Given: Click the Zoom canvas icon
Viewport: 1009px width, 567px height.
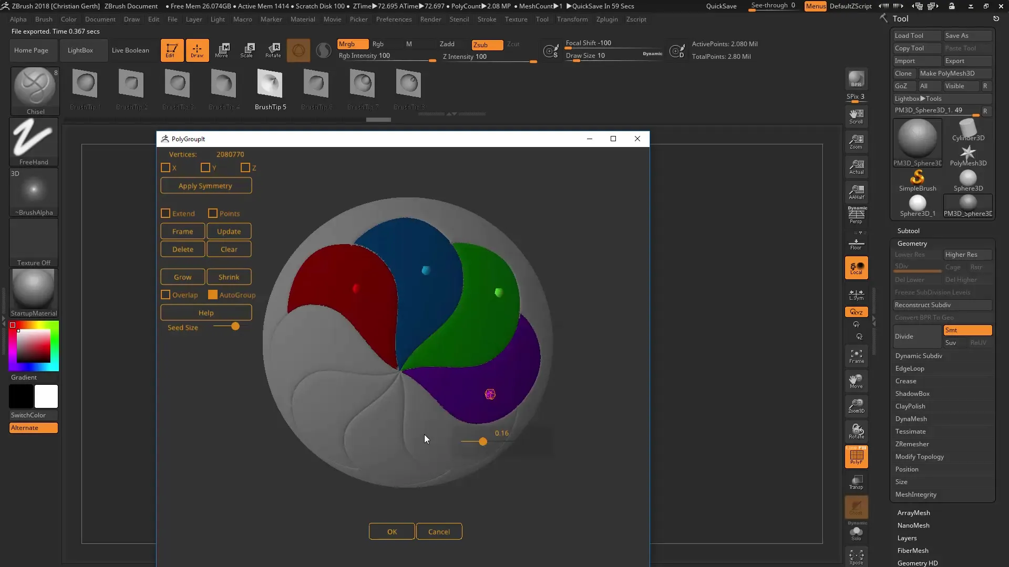Looking at the screenshot, I should [856, 142].
